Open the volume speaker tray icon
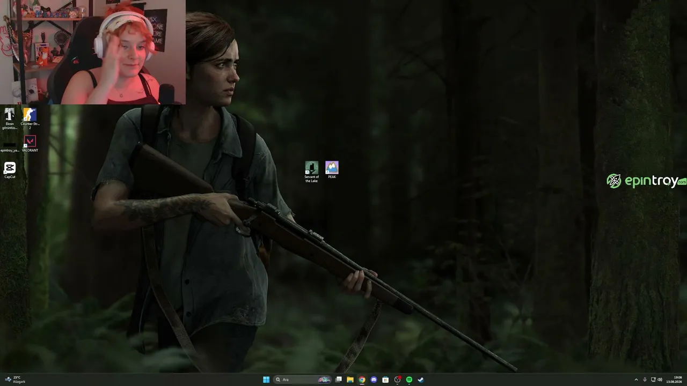687x386 pixels. click(660, 380)
